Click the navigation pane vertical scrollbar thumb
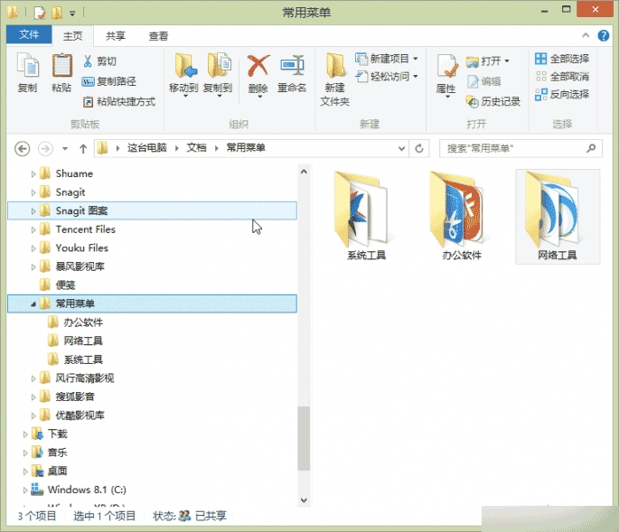Image resolution: width=619 pixels, height=532 pixels. (x=304, y=438)
